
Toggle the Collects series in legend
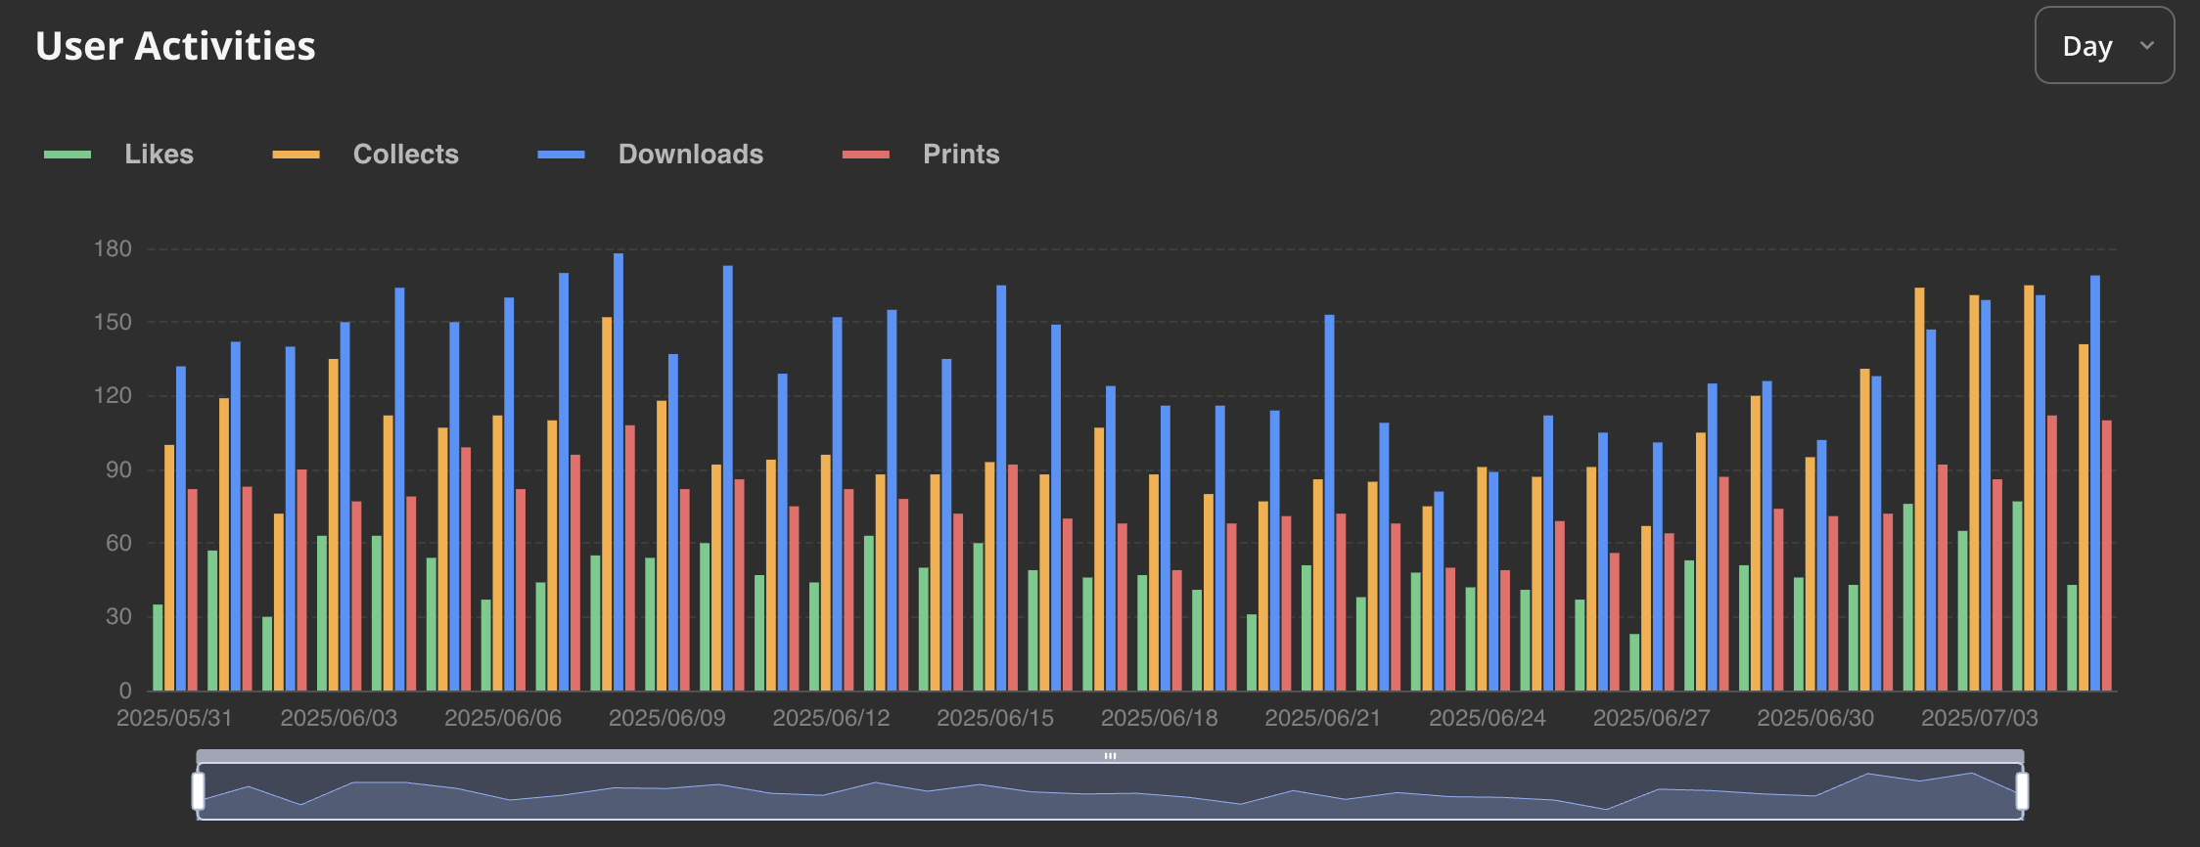pyautogui.click(x=365, y=155)
